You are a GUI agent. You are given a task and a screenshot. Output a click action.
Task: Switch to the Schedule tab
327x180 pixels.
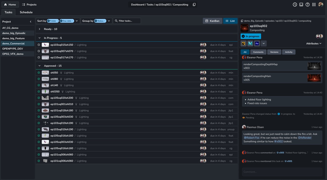point(26,12)
